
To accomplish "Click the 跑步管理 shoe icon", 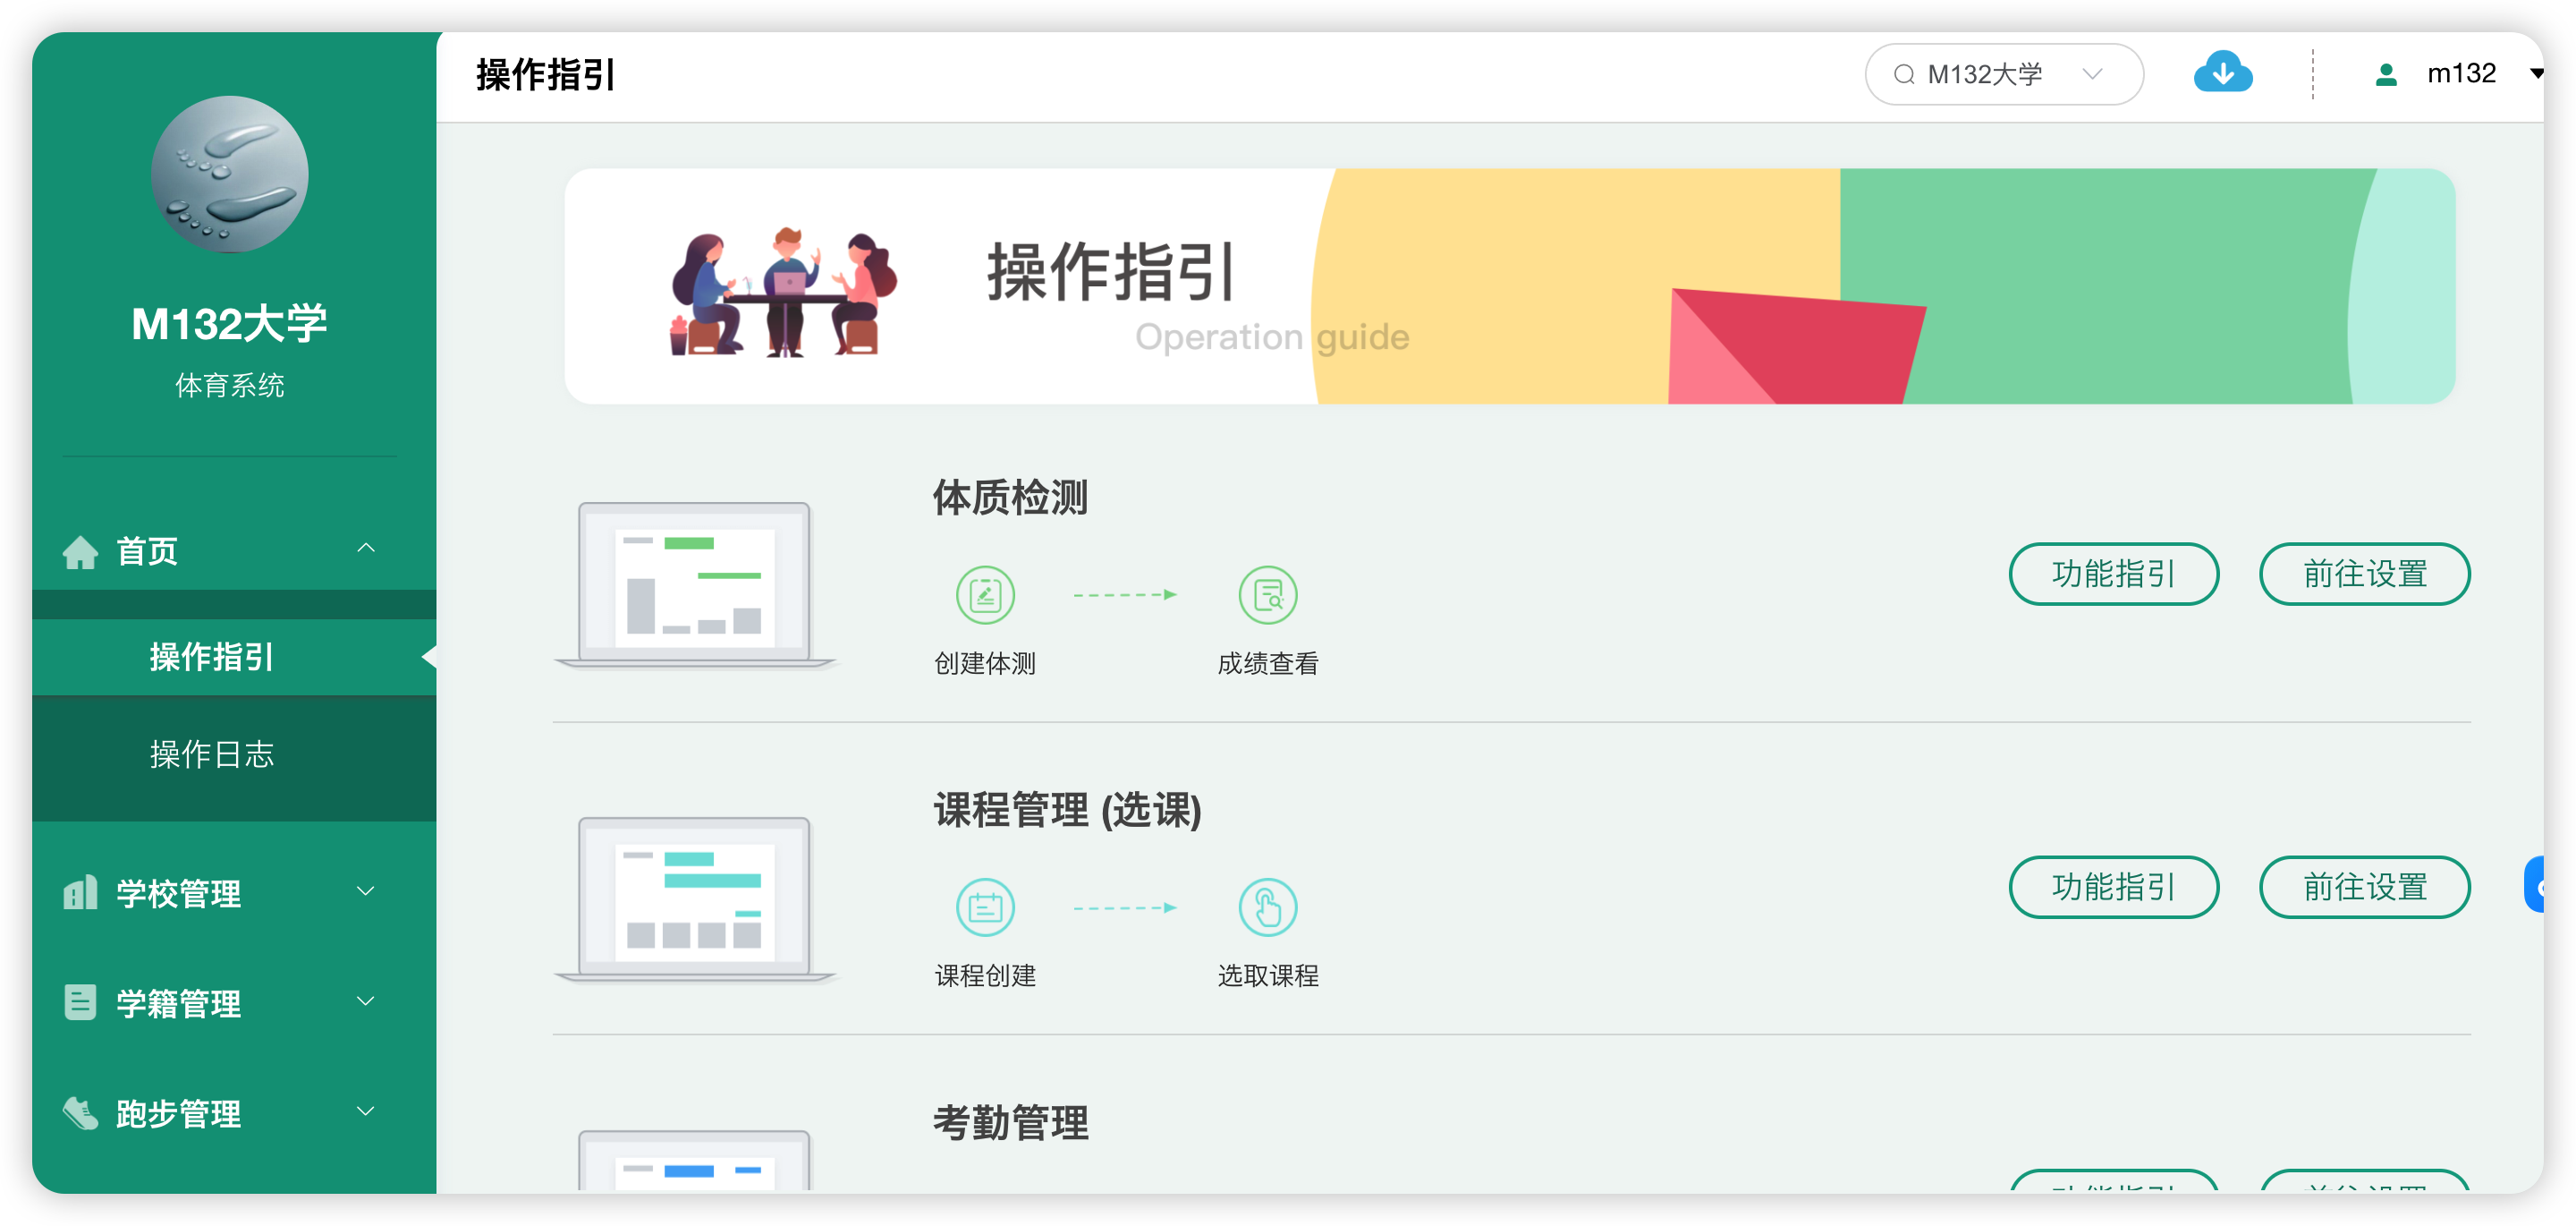I will [x=80, y=1112].
